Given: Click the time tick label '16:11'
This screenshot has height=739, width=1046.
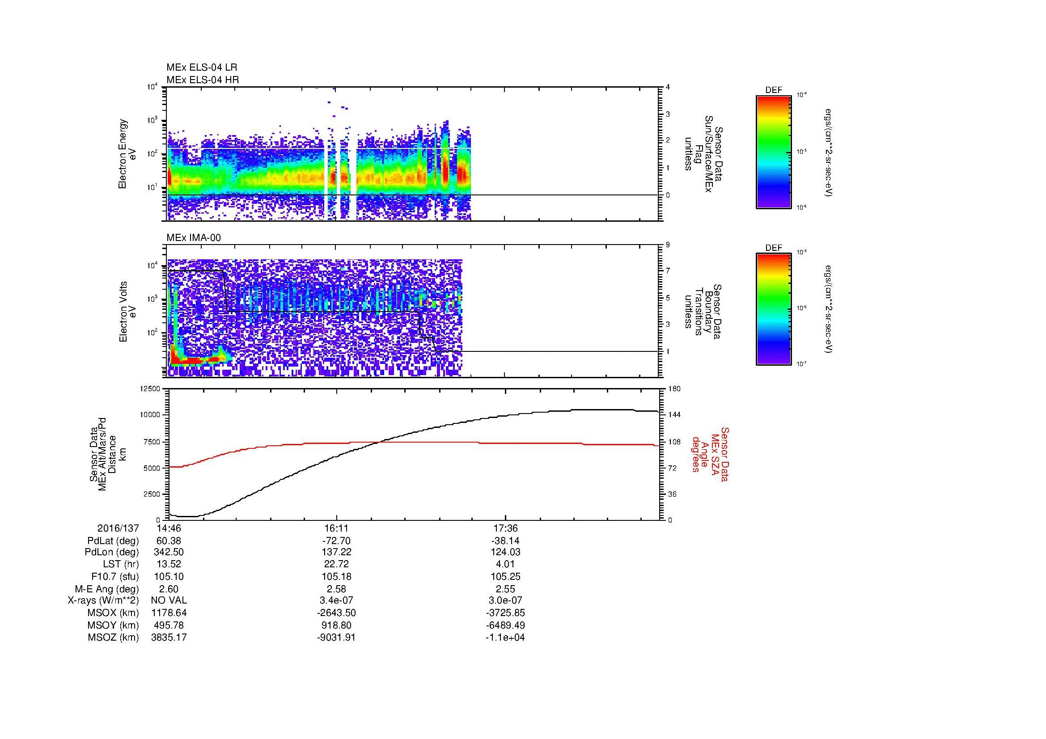Looking at the screenshot, I should [336, 528].
